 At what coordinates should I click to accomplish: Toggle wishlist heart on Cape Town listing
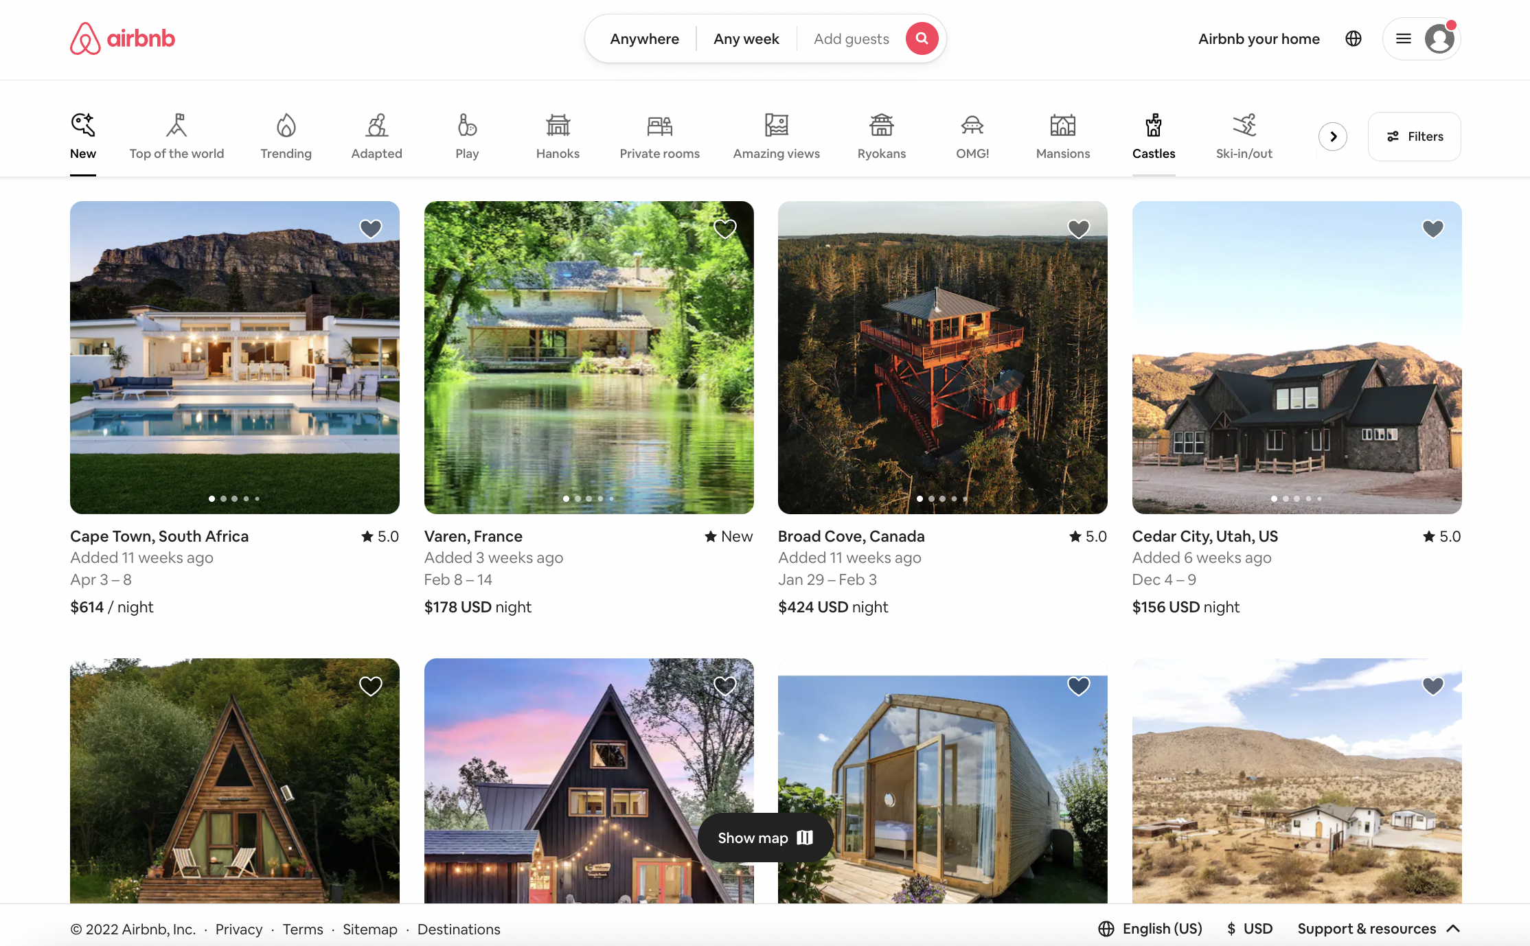point(371,229)
